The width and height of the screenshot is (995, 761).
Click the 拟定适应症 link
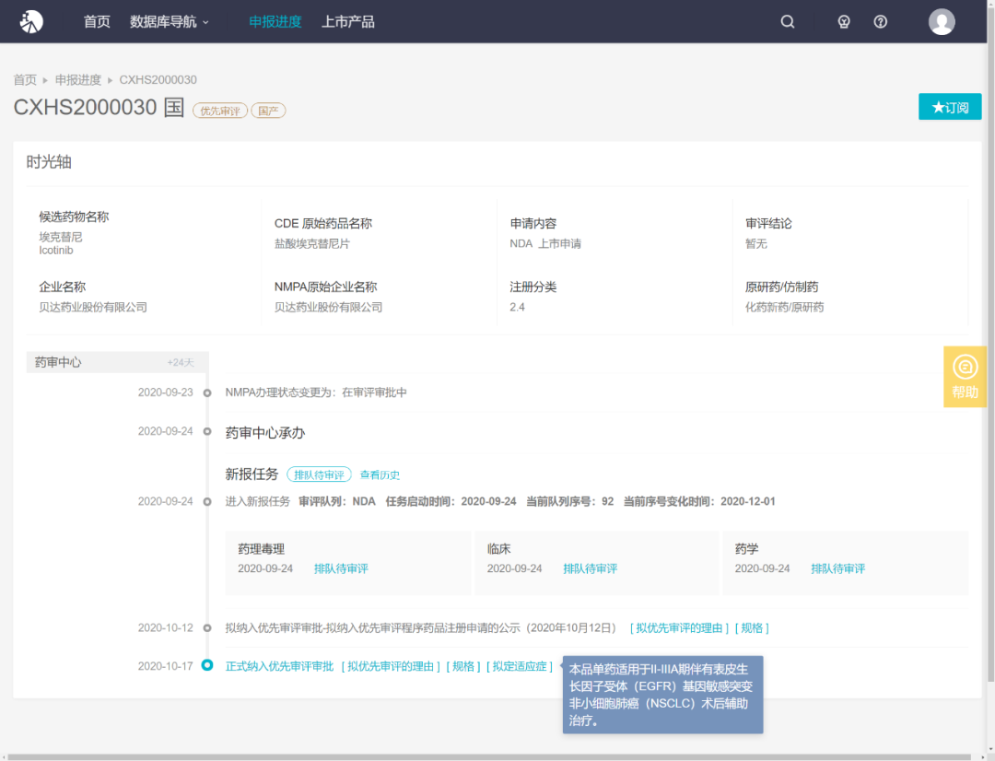coord(520,666)
